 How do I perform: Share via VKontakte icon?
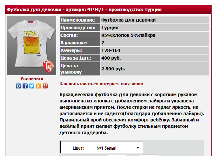[18, 86]
